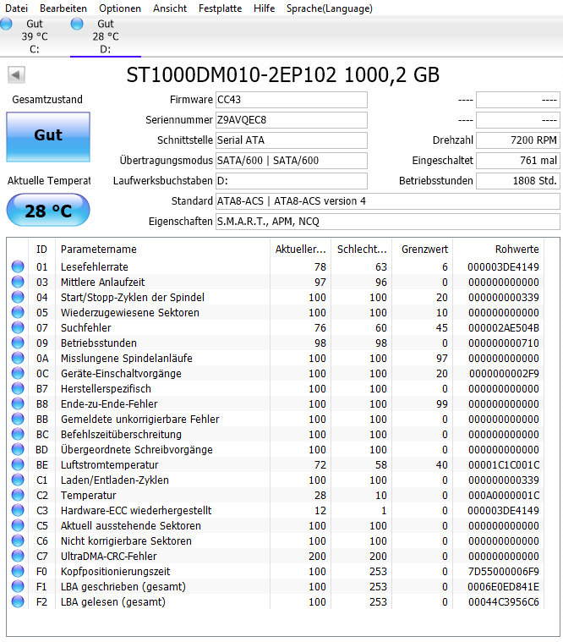Click status icon for Lesefehlerrate row
Image resolution: width=563 pixels, height=642 pixels.
18,267
